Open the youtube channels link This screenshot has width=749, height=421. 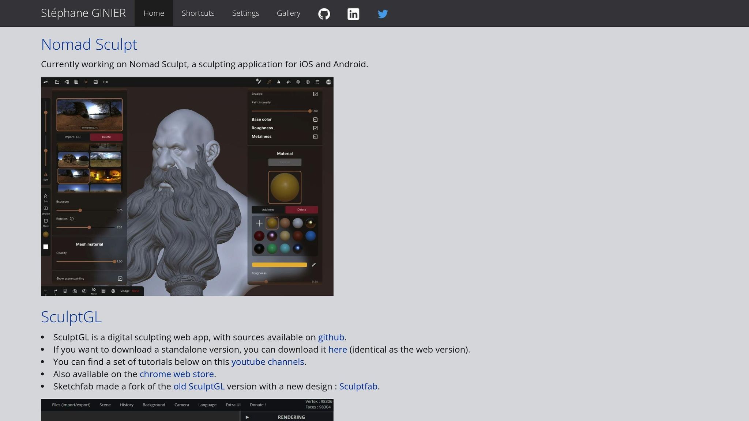tap(268, 362)
